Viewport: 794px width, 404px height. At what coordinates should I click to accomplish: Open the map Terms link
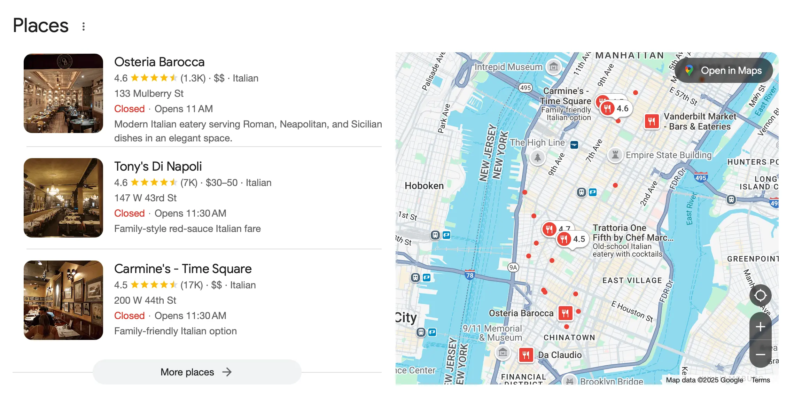pos(760,380)
